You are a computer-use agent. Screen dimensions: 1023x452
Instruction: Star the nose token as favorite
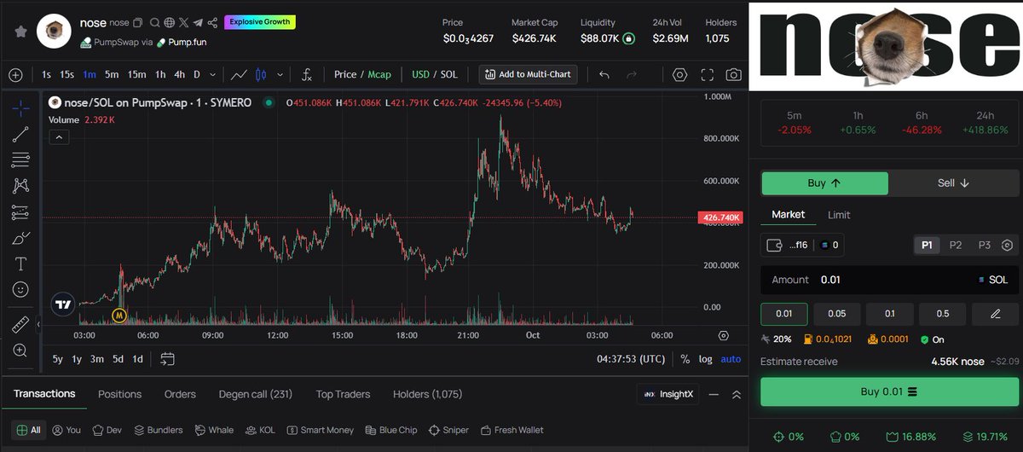[20, 31]
